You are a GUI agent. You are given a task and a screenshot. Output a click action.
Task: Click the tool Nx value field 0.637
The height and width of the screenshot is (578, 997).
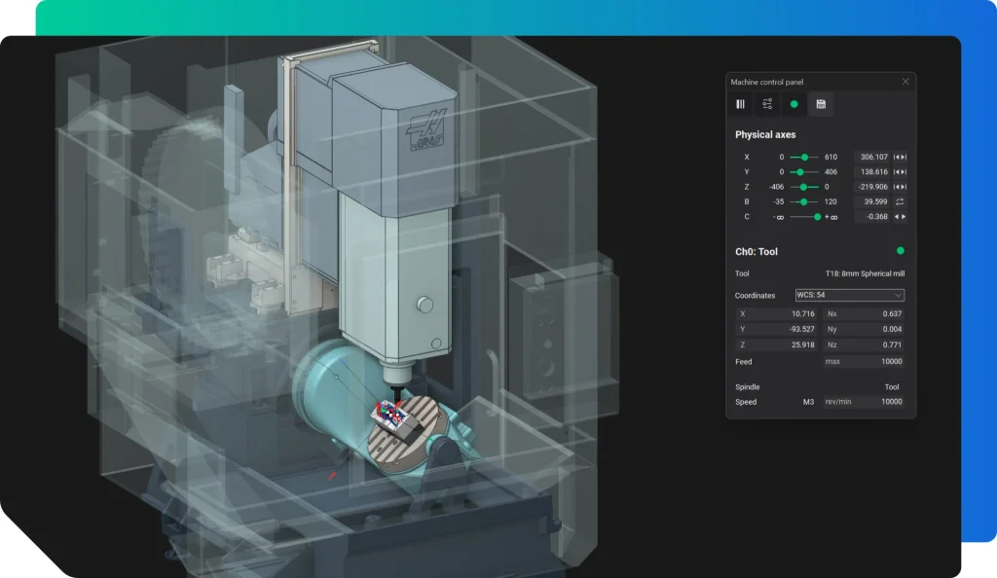(864, 314)
